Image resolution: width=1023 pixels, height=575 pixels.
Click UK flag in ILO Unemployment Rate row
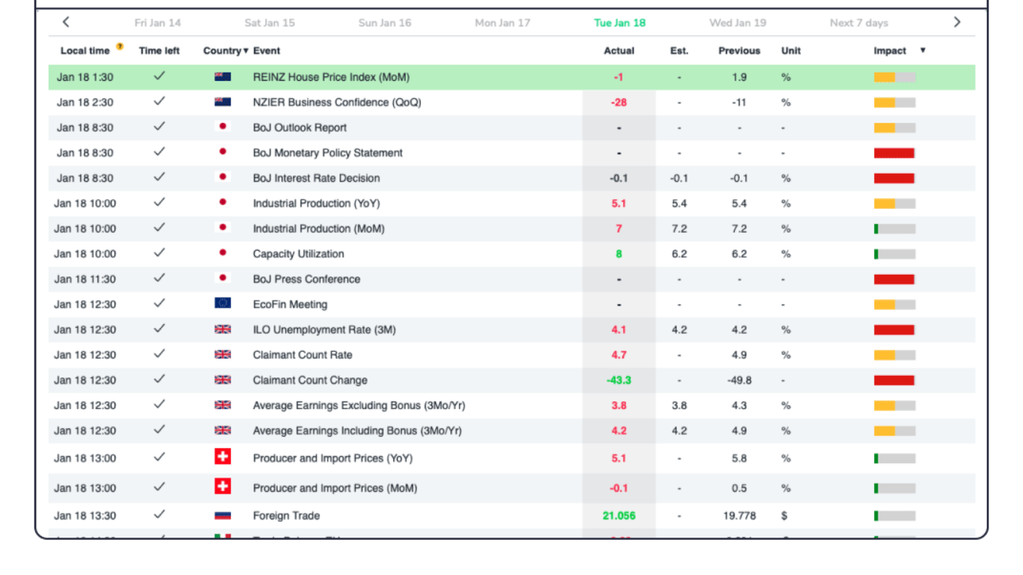pyautogui.click(x=222, y=329)
